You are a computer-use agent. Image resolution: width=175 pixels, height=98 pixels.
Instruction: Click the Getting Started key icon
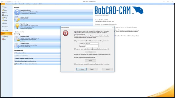point(17,19)
